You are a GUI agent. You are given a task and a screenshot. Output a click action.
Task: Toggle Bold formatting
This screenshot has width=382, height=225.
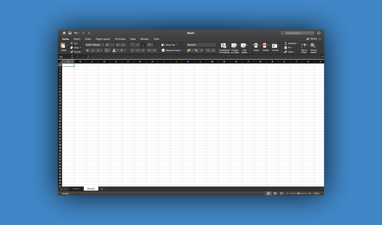[88, 51]
